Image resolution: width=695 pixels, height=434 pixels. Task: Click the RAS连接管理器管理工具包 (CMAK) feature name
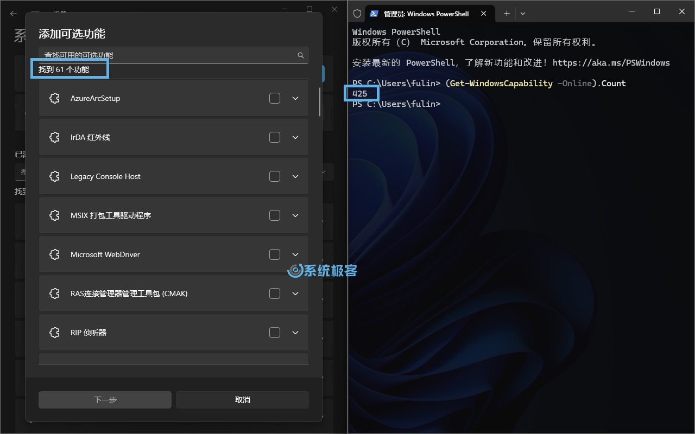click(x=129, y=293)
